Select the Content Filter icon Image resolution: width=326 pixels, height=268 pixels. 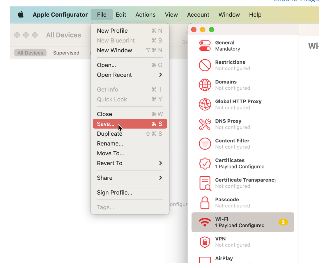[x=205, y=144]
